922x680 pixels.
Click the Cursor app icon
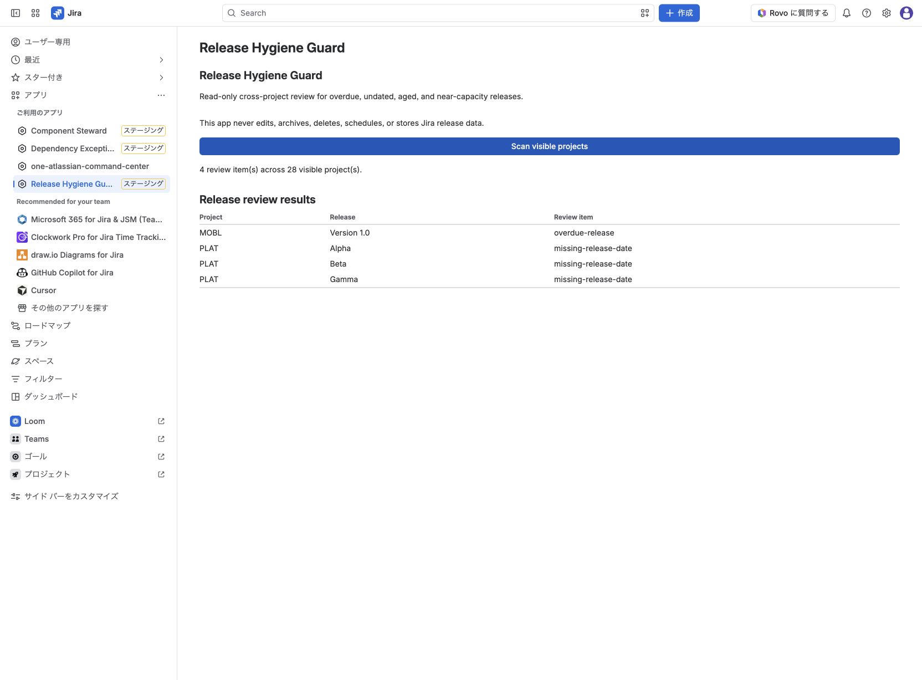coord(22,290)
